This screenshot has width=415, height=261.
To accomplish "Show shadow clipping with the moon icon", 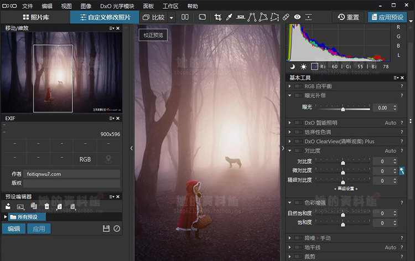I will coord(292,66).
